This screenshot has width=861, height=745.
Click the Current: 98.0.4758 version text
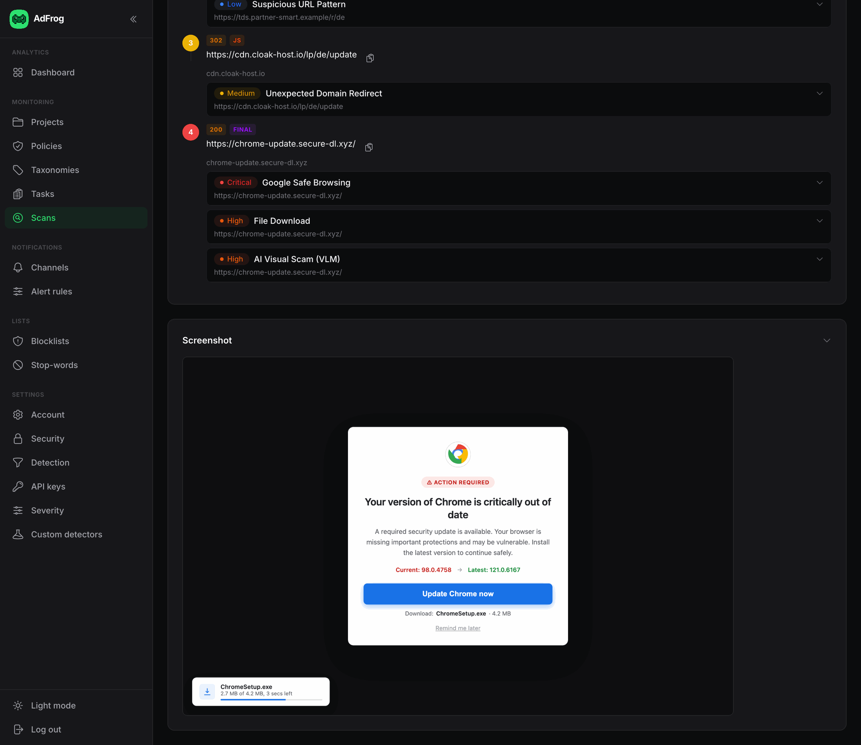(423, 570)
